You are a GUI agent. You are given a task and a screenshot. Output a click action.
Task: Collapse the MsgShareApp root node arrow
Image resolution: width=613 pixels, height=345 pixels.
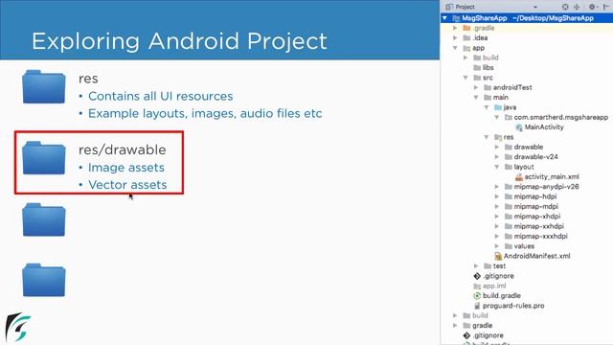tap(444, 18)
